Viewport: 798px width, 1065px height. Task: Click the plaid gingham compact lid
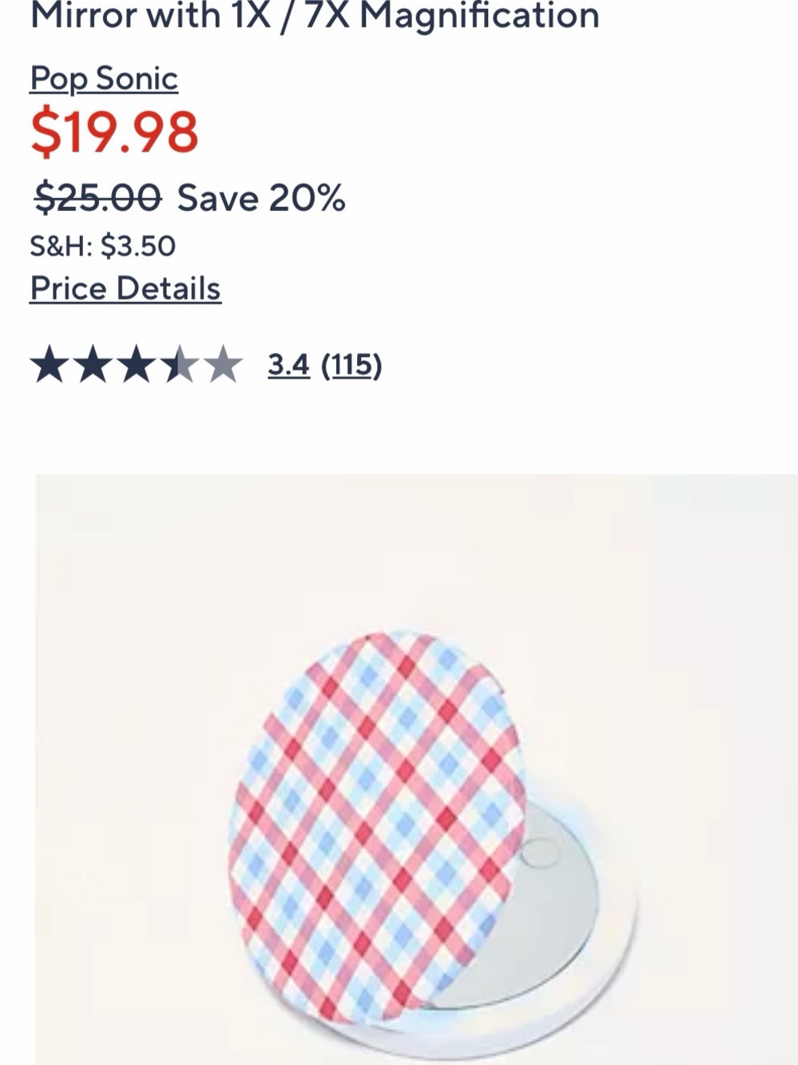click(375, 827)
